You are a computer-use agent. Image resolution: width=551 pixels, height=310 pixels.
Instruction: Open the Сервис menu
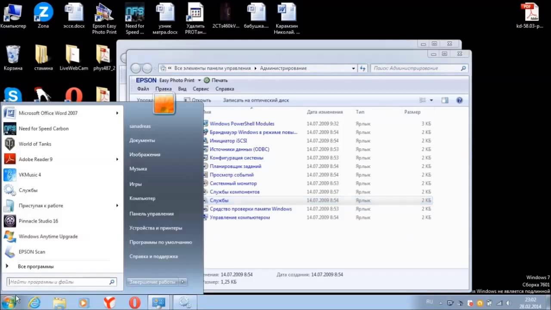click(201, 89)
